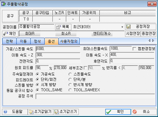158x117 pixels.
Task: Click the 시점연장 button
Action: [x=133, y=34]
